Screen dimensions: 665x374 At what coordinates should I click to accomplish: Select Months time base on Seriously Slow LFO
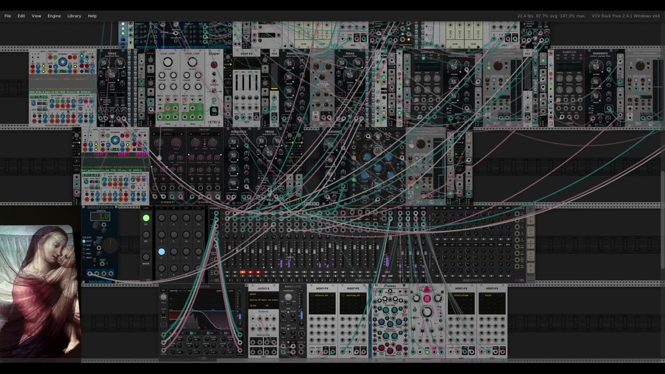coord(84,258)
